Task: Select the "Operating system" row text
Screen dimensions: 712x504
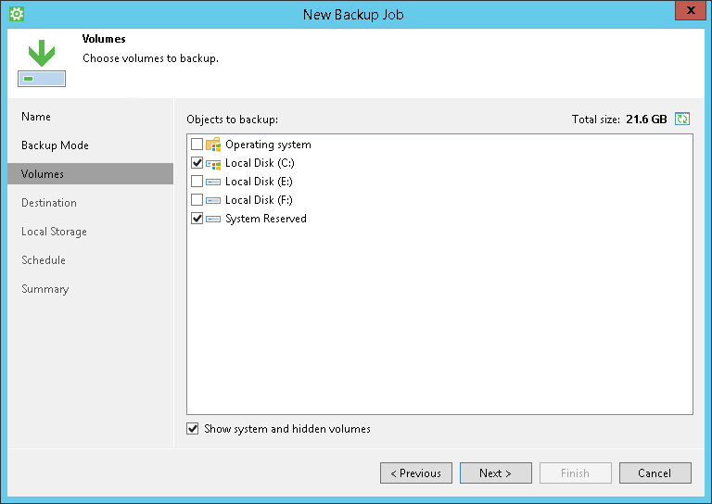Action: pyautogui.click(x=268, y=145)
